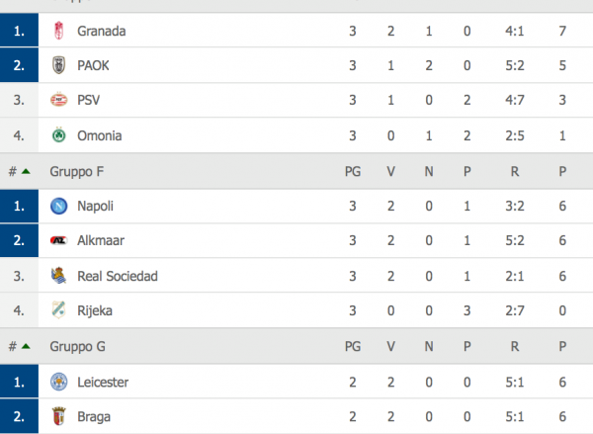
Task: Click the PAOK team logo
Action: [x=58, y=66]
